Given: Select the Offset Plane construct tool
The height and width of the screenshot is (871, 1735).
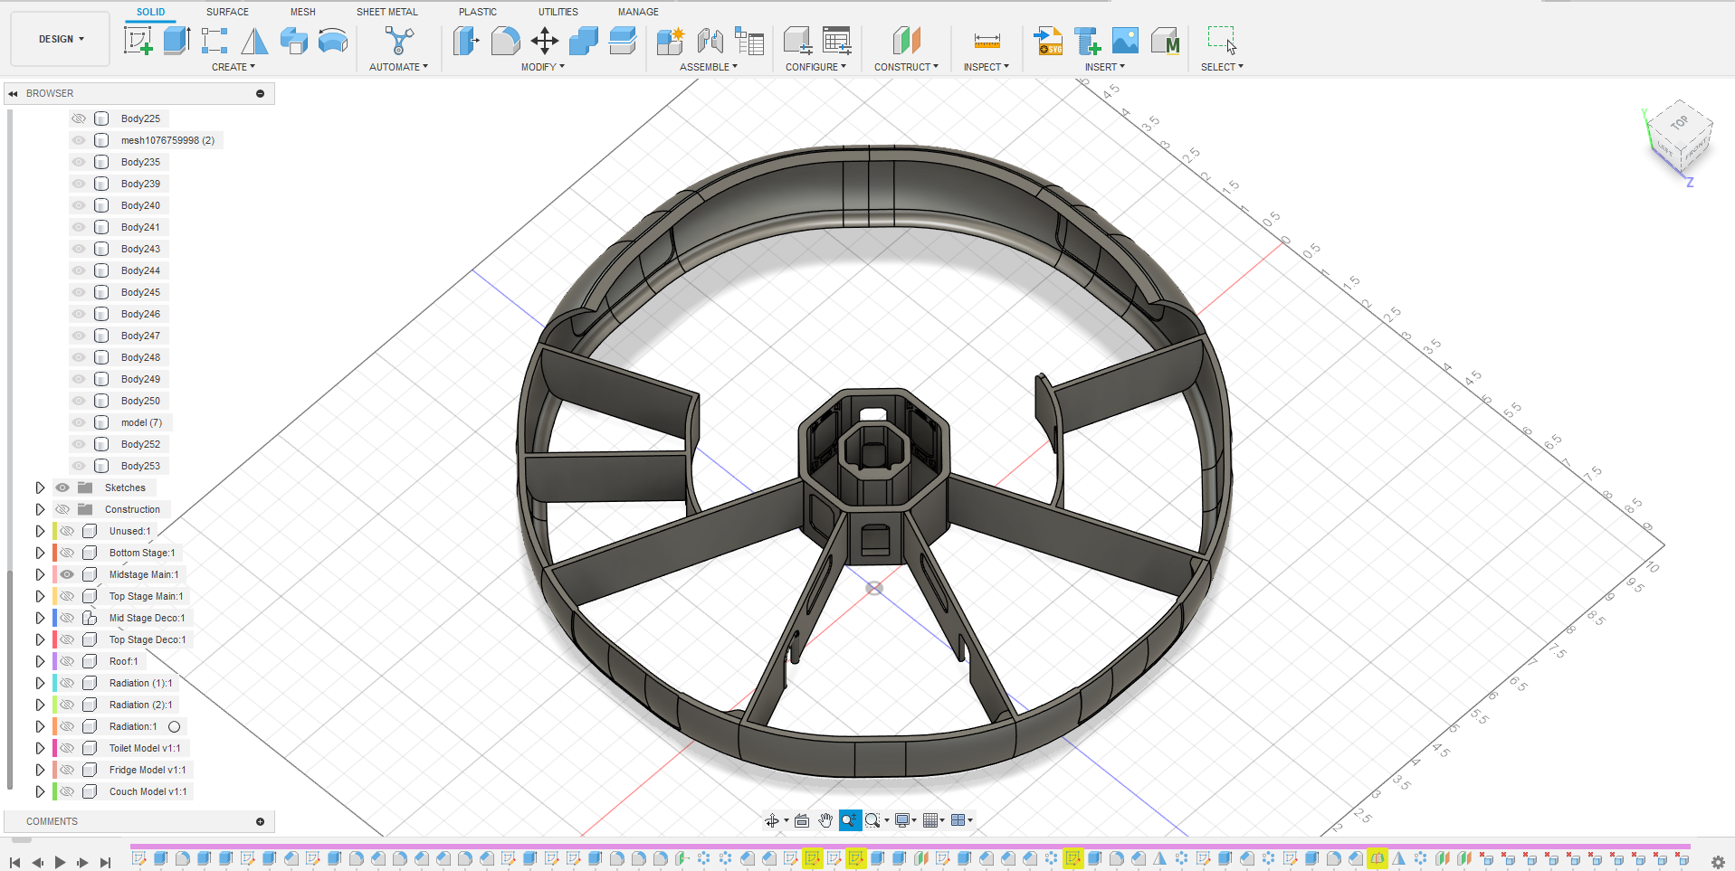Looking at the screenshot, I should click(x=906, y=41).
